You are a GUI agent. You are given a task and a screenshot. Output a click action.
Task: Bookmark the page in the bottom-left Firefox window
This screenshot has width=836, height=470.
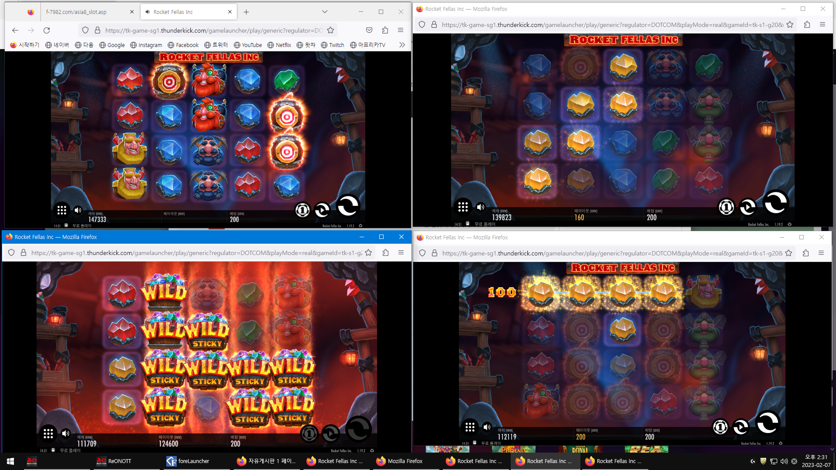coord(368,252)
